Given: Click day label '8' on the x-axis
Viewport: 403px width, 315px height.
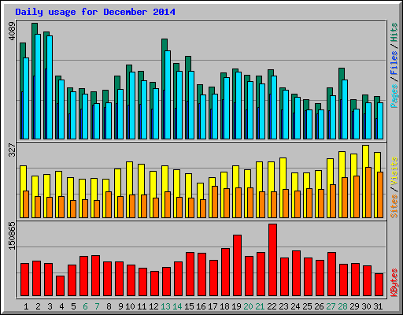Looking at the screenshot, I should click(109, 306).
